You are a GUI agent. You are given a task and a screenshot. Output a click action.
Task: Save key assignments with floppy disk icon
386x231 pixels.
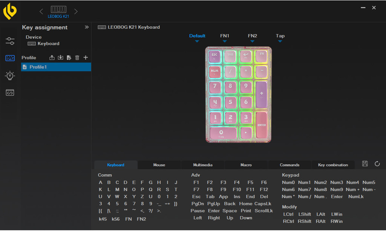(365, 164)
